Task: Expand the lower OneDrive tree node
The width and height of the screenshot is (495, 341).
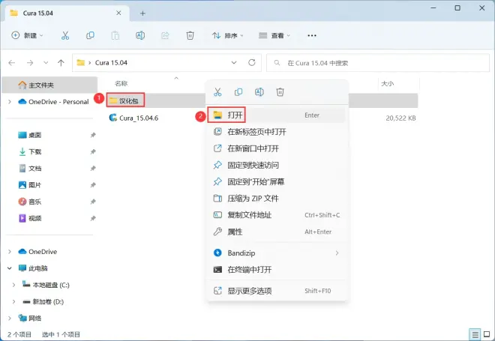Action: pos(10,251)
